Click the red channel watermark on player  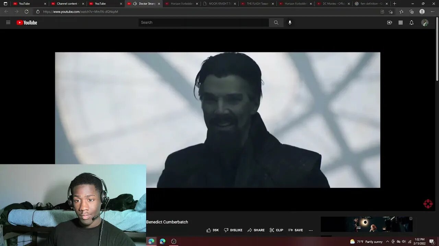point(428,204)
